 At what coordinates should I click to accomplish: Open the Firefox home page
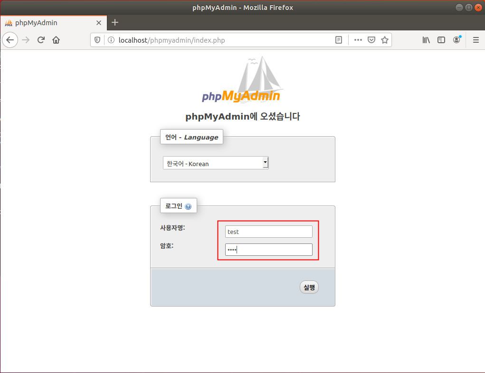pyautogui.click(x=56, y=40)
